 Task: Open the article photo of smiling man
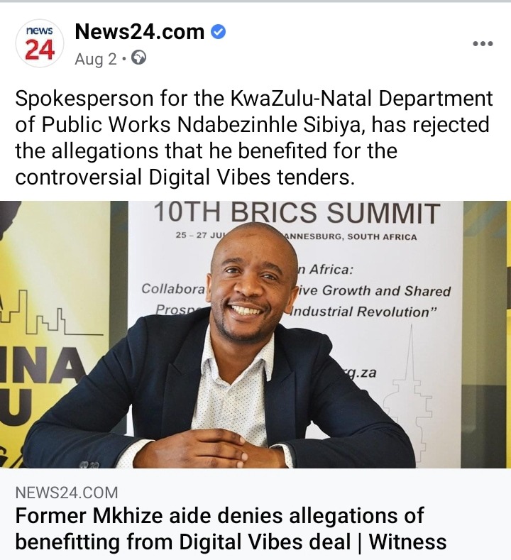pos(255,334)
